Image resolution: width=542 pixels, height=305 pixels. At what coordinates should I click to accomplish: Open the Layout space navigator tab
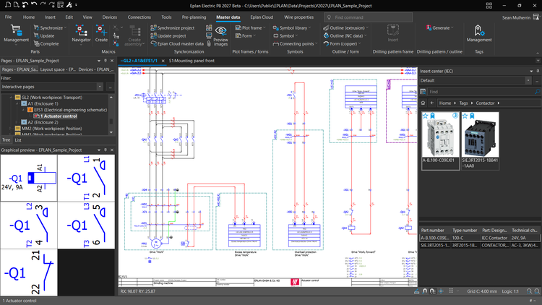click(57, 69)
